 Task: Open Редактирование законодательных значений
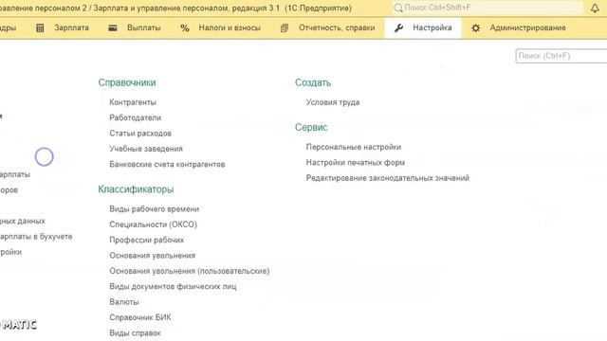[388, 178]
